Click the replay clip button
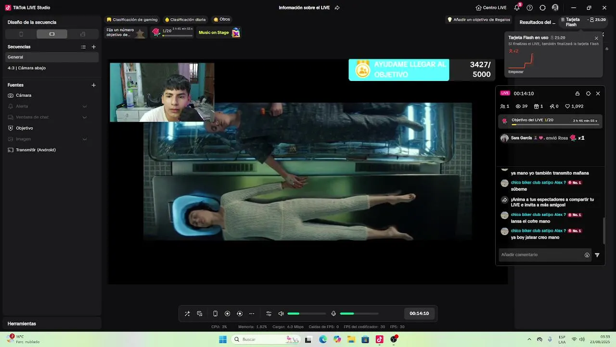This screenshot has height=347, width=616. tap(240, 314)
